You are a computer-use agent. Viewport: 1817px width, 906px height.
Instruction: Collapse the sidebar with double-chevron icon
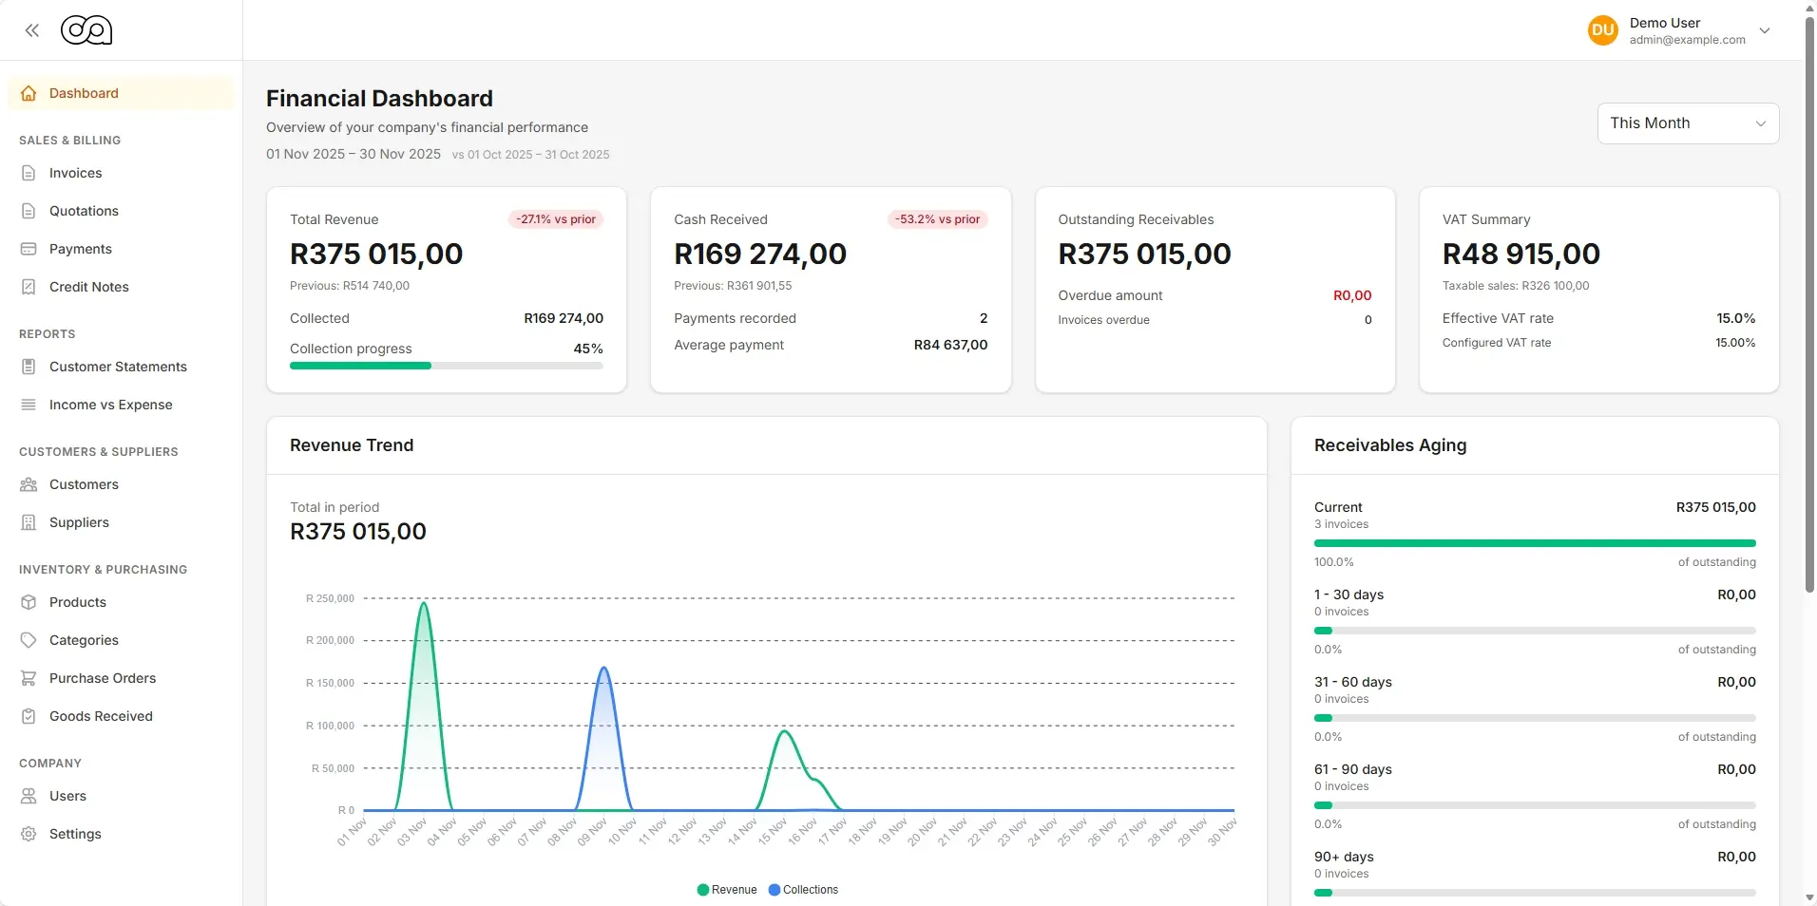(x=32, y=30)
